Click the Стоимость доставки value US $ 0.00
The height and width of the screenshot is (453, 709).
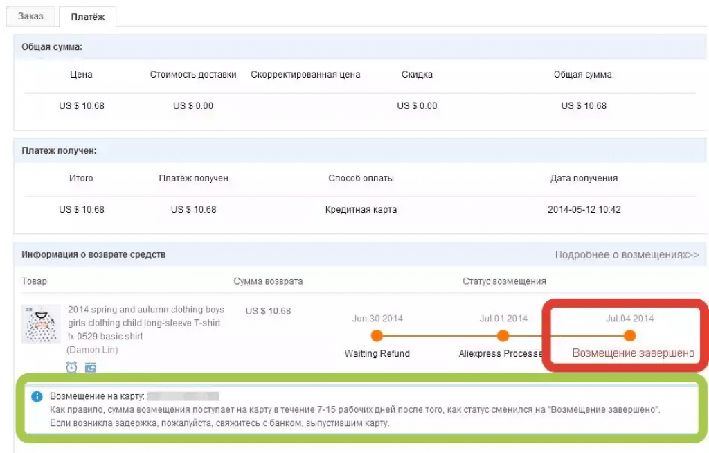point(193,106)
